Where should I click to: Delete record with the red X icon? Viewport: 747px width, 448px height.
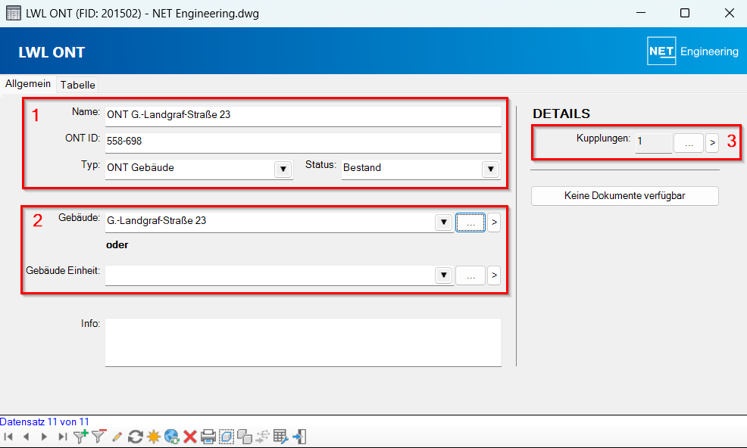pos(190,437)
